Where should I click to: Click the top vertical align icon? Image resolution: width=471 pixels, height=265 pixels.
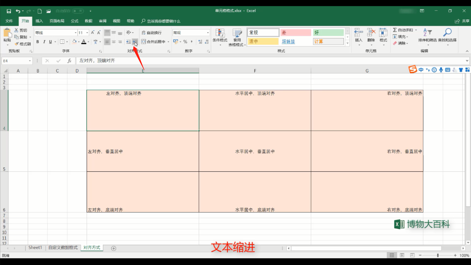(107, 33)
